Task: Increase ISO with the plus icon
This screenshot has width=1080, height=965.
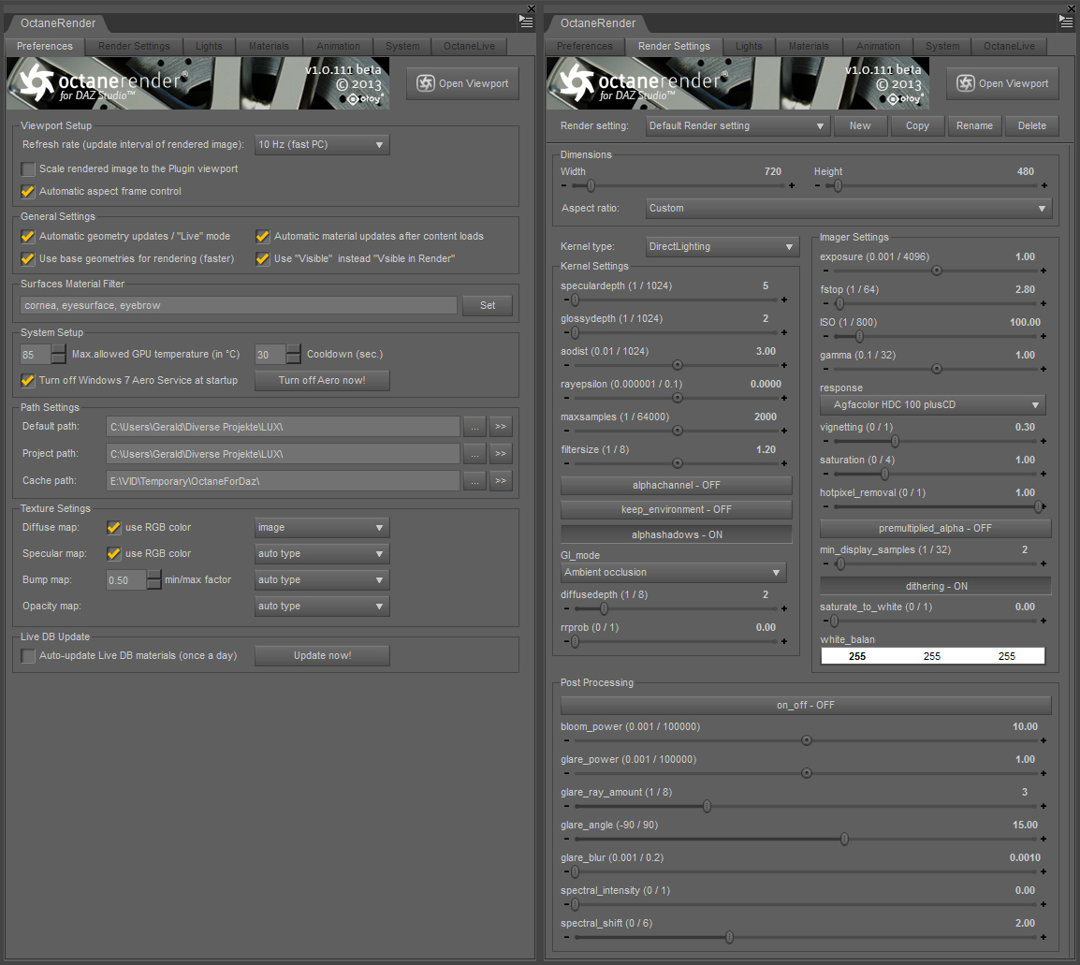Action: (1044, 336)
